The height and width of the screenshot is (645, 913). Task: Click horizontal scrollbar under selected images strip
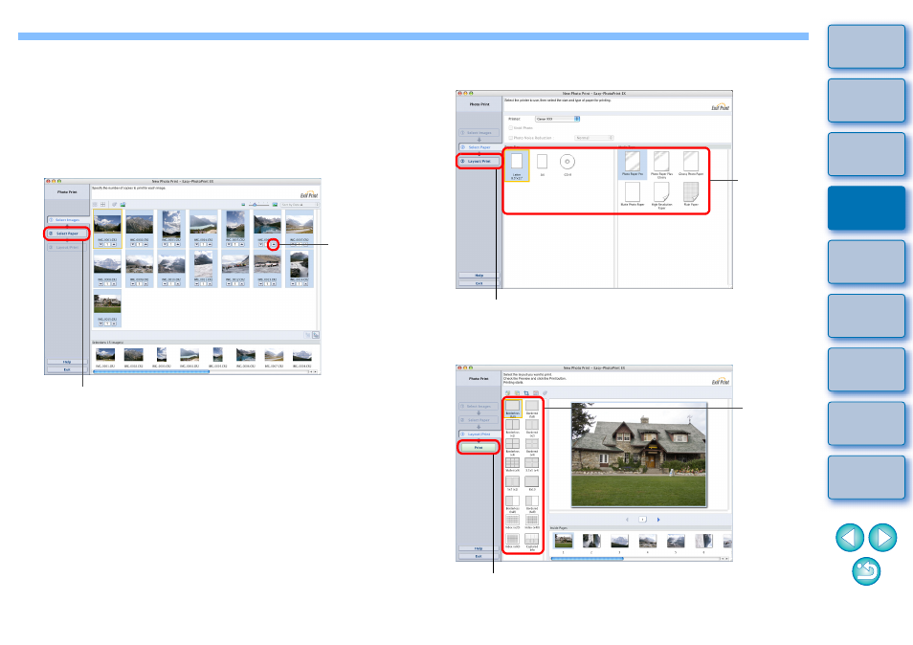[x=151, y=371]
